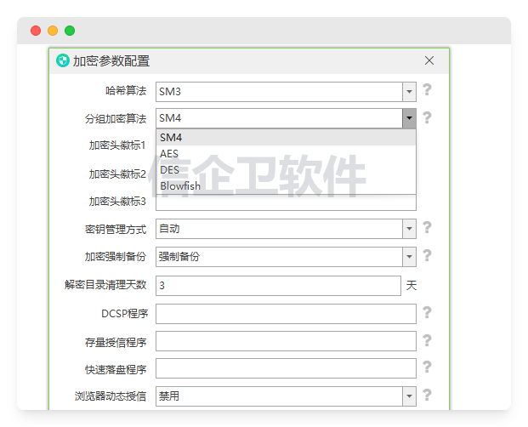
Task: Click the help icon beside 快速落盘程序
Action: point(427,367)
